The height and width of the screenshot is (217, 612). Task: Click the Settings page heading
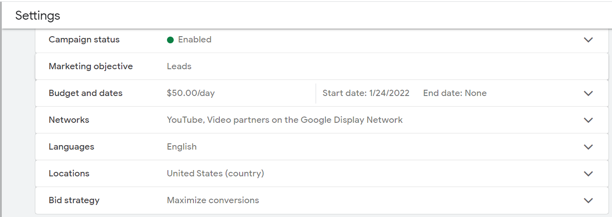[38, 16]
